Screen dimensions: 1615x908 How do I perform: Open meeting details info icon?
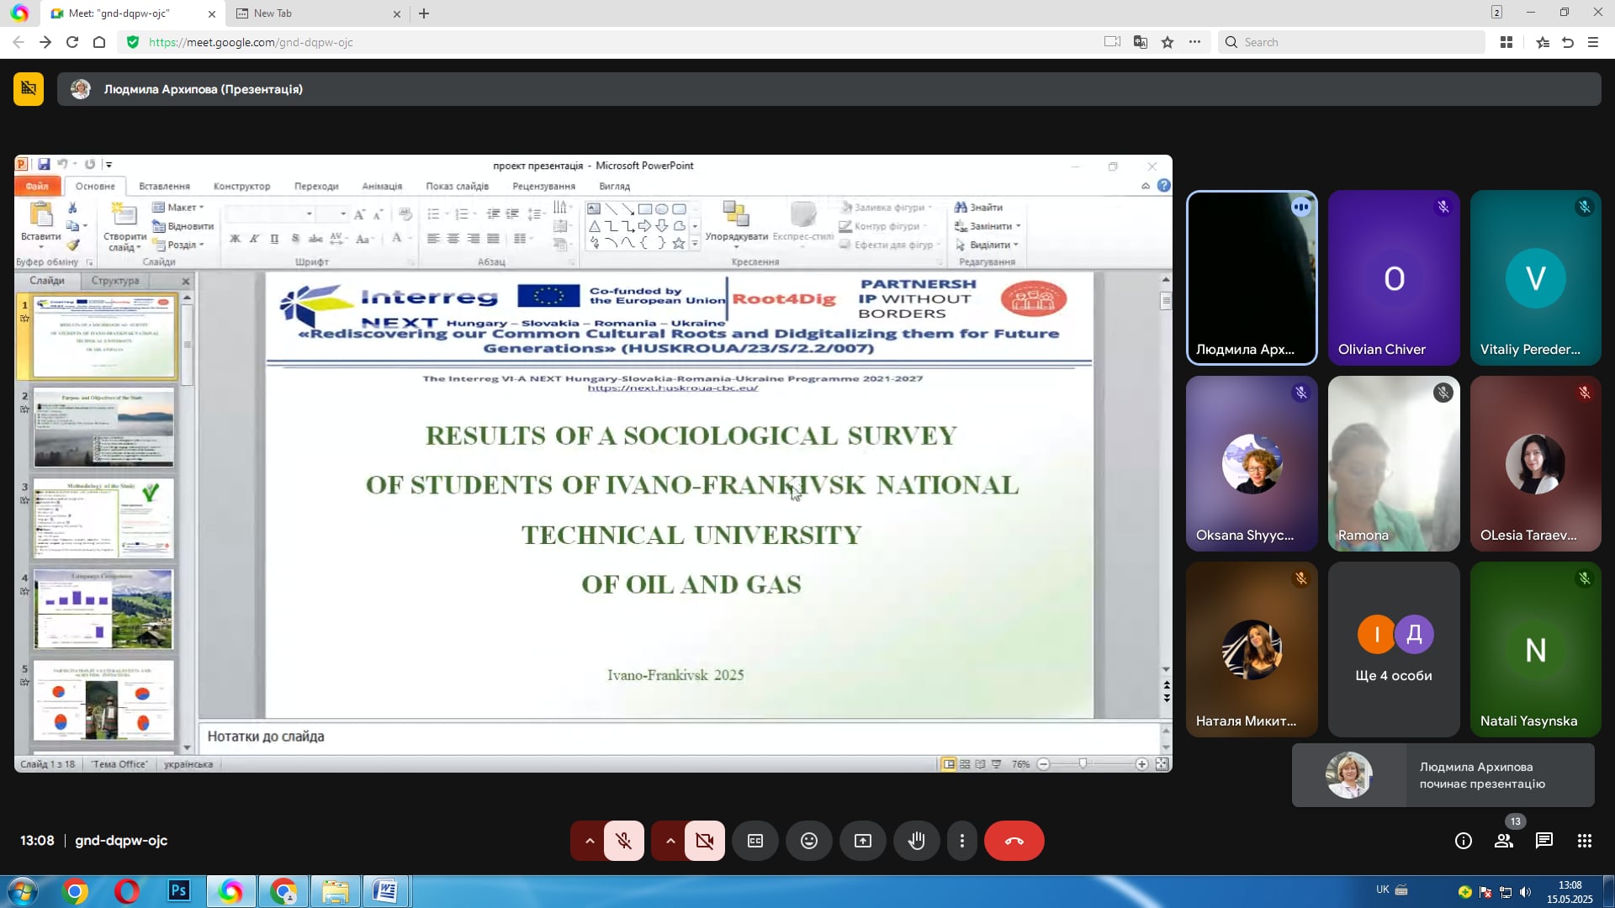point(1464,841)
